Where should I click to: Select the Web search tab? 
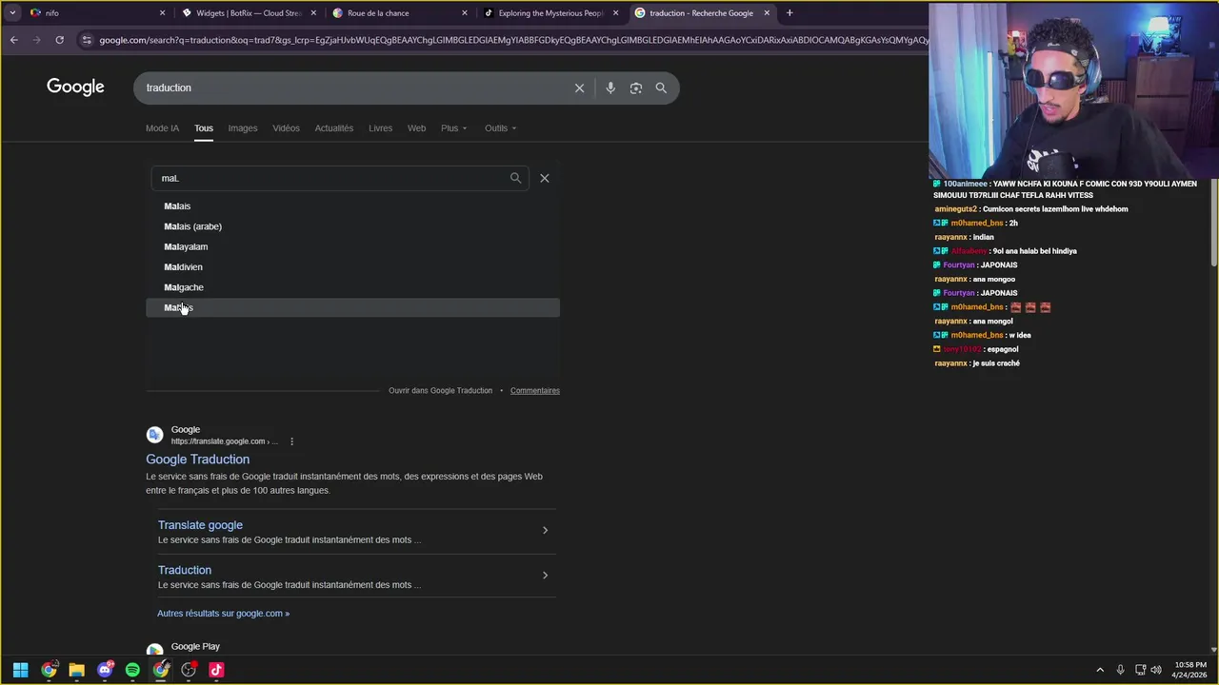(416, 128)
